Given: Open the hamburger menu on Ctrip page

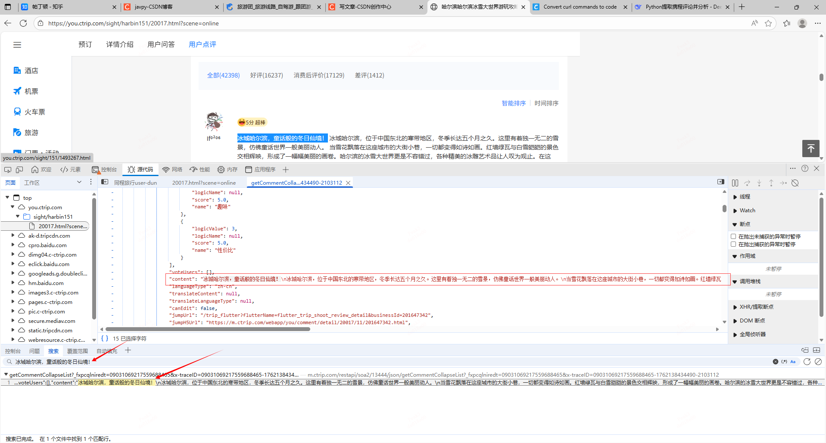Looking at the screenshot, I should (x=17, y=45).
